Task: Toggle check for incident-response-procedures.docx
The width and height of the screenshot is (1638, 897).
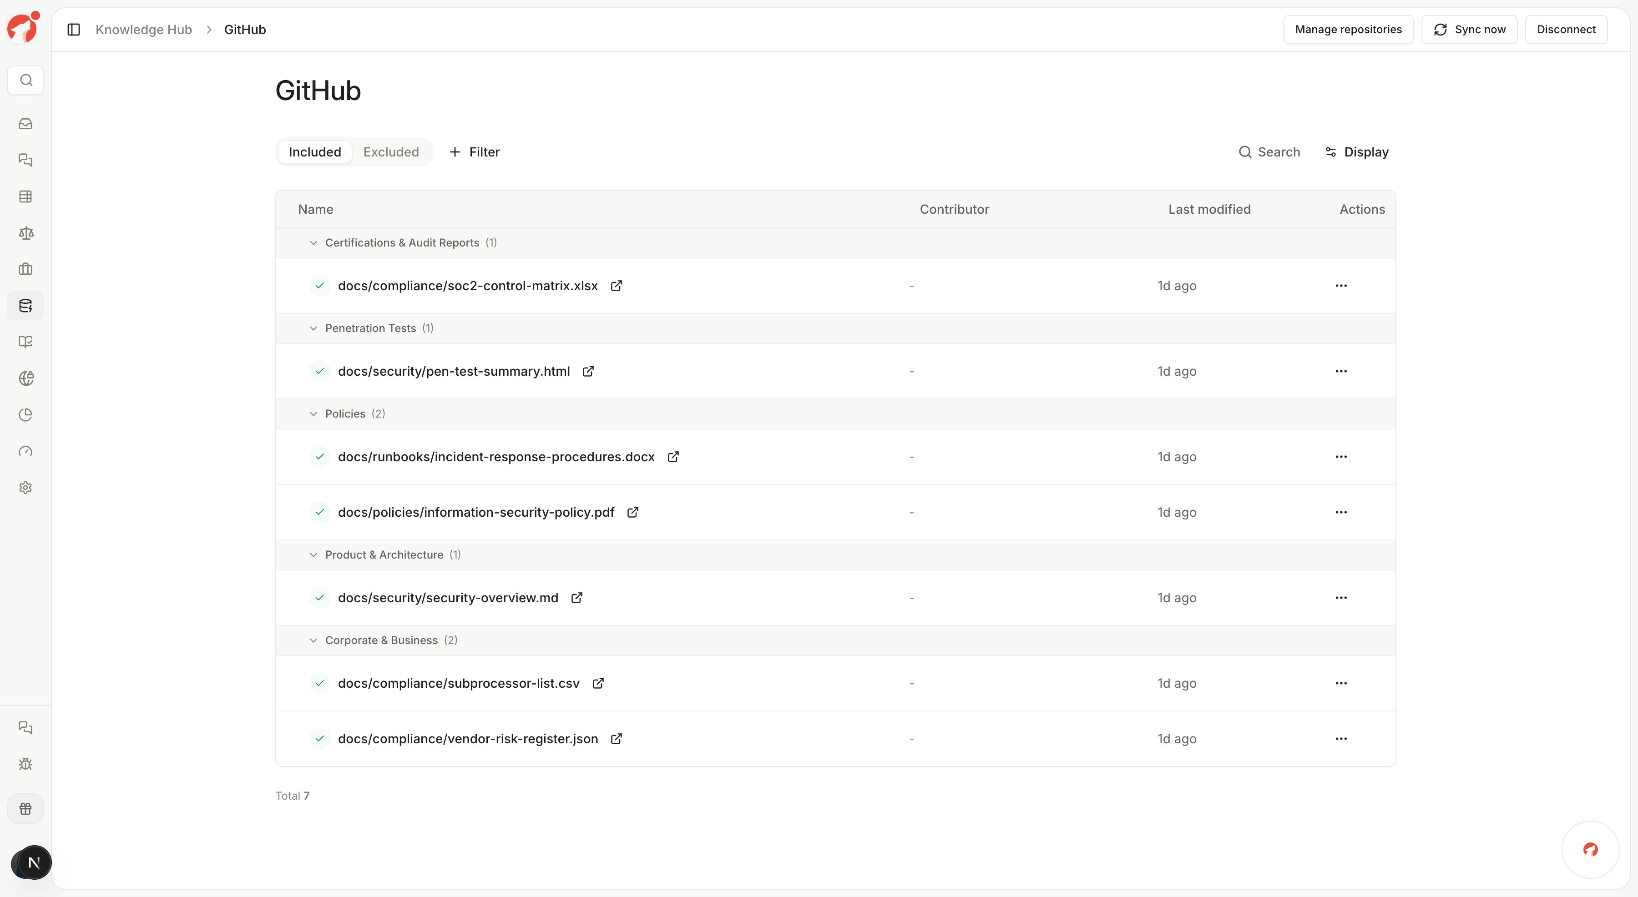Action: [320, 456]
